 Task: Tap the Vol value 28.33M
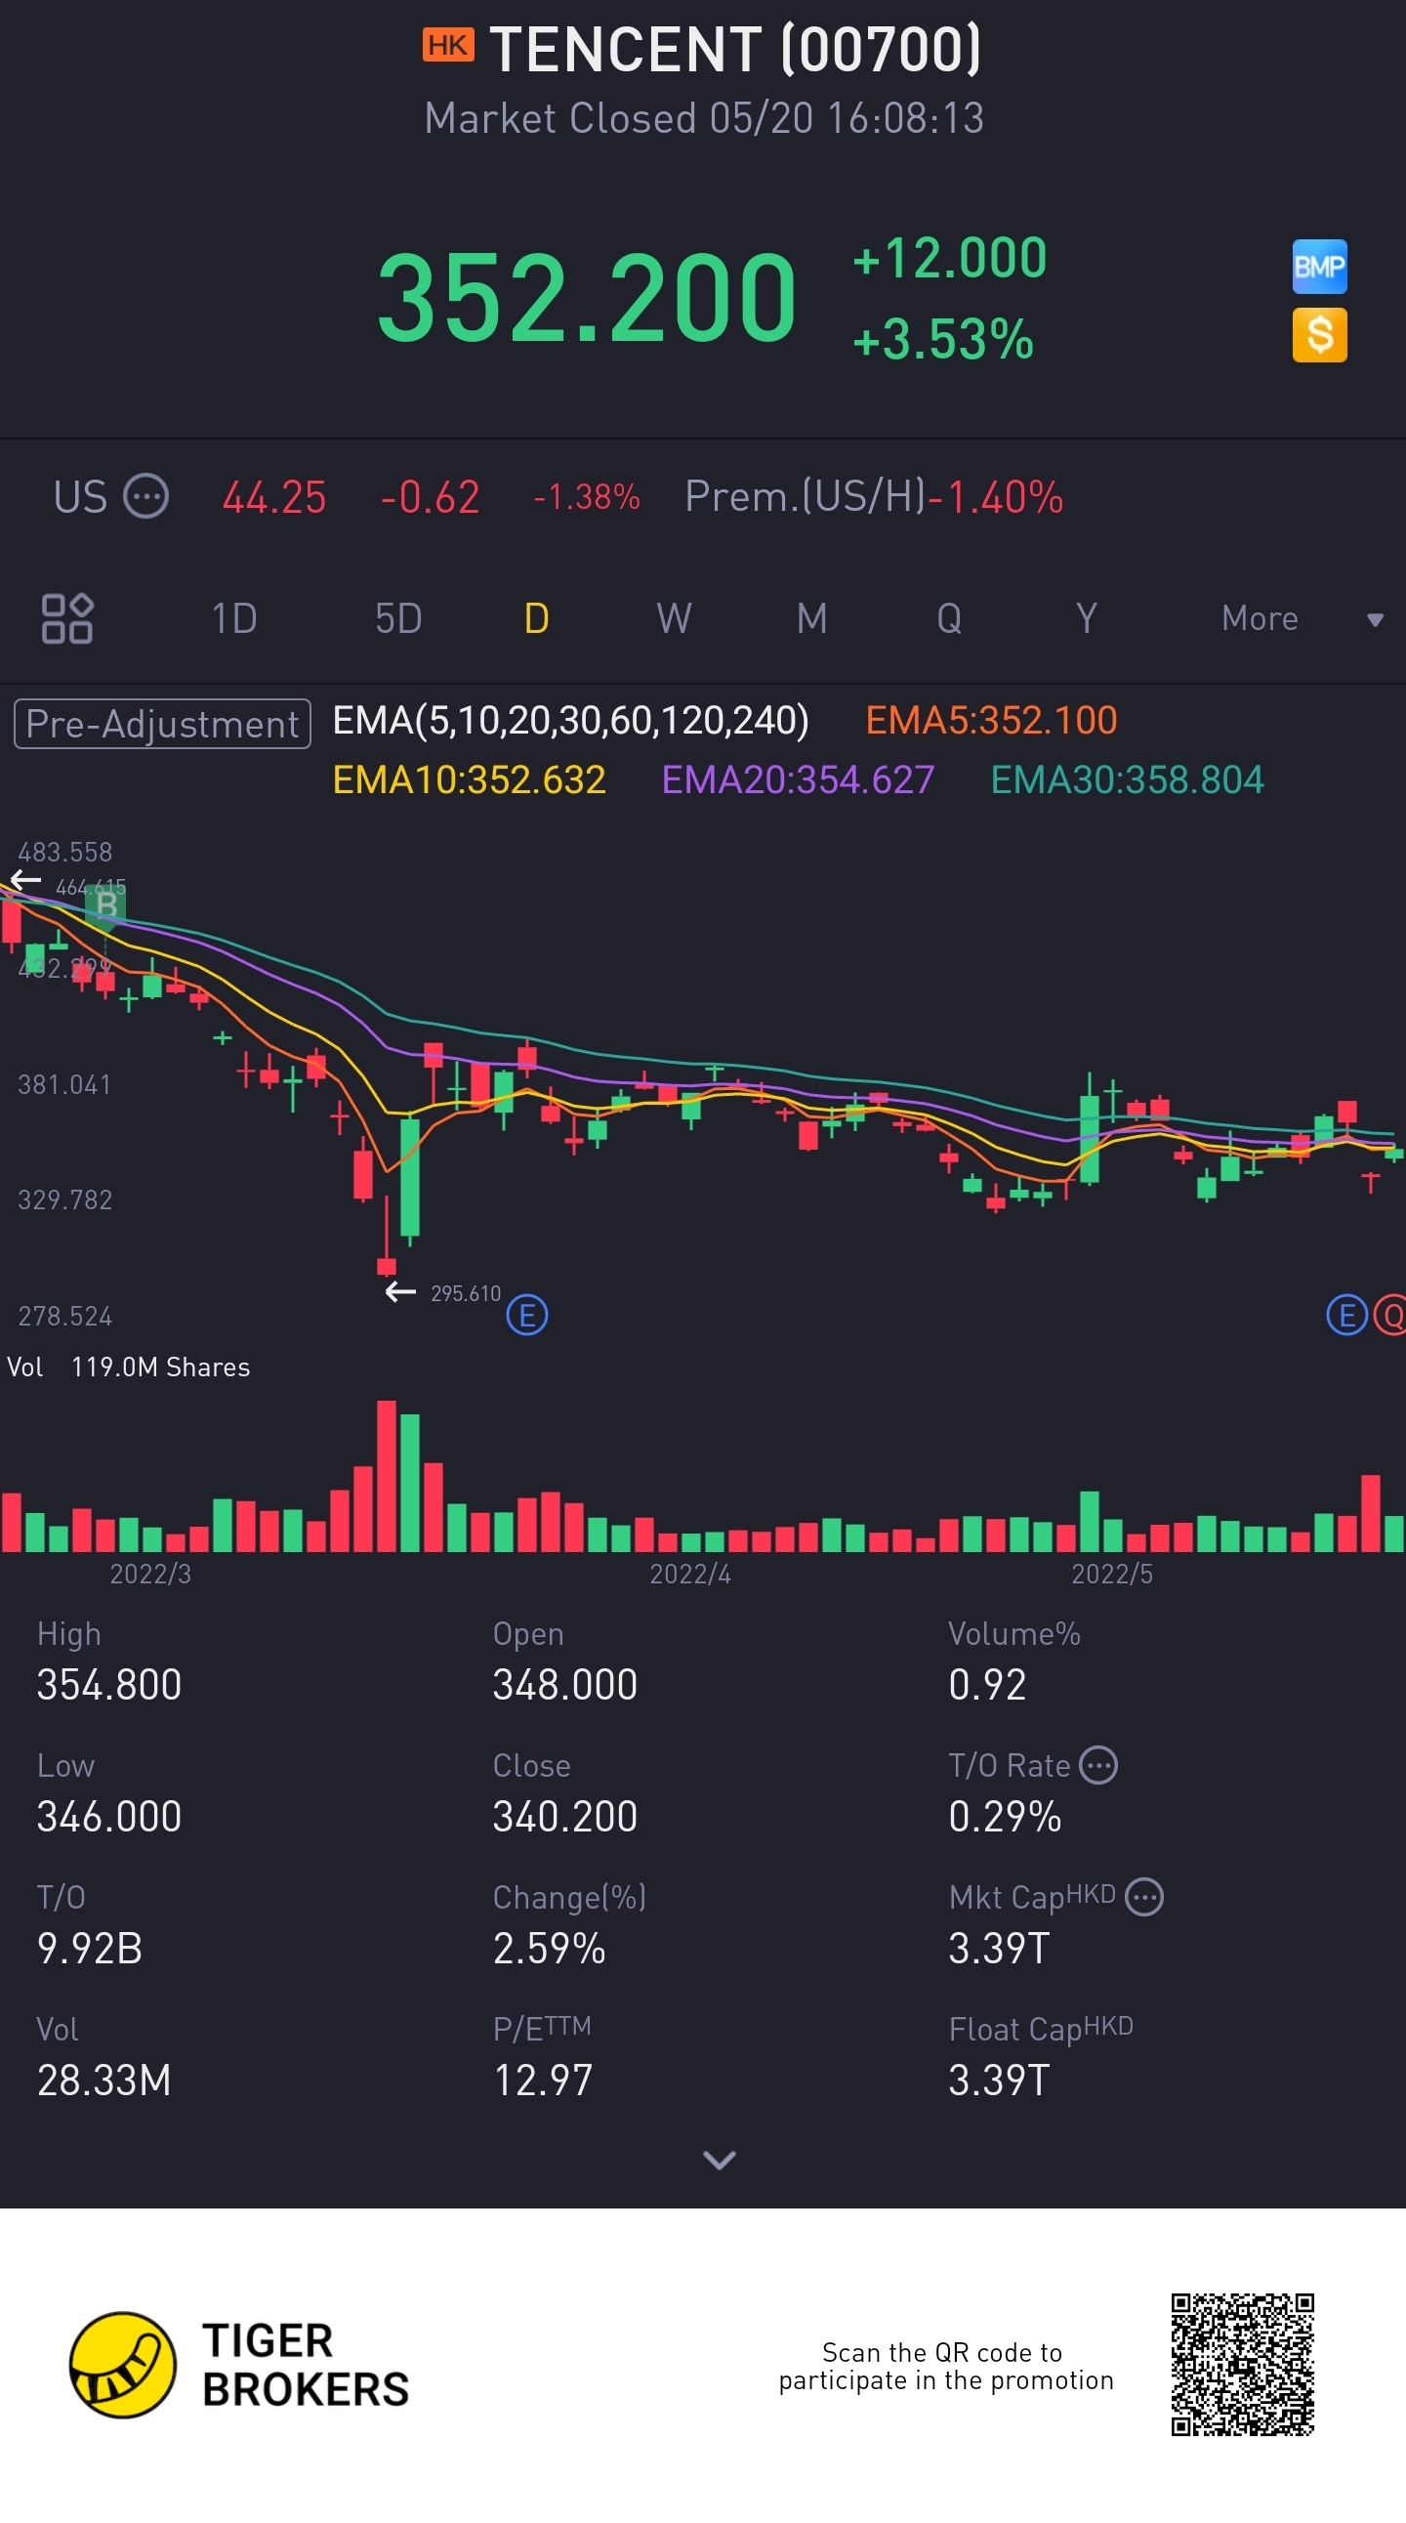(103, 2081)
